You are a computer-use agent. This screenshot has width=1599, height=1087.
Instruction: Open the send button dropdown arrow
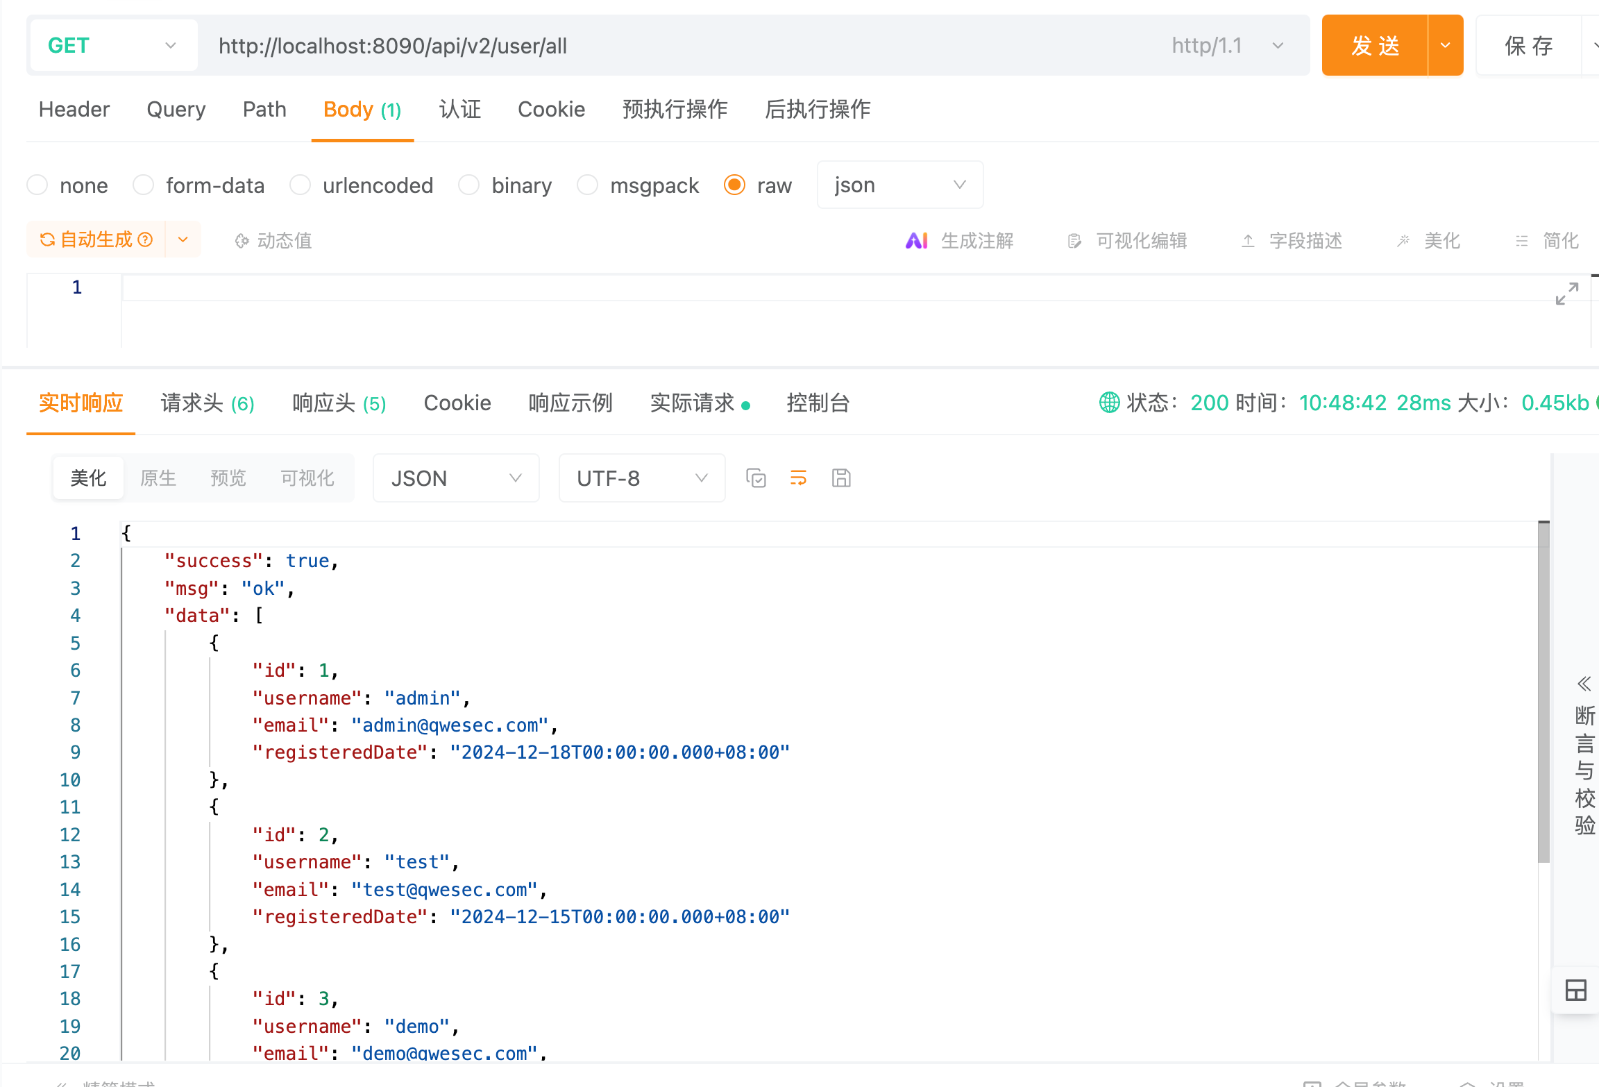1446,46
